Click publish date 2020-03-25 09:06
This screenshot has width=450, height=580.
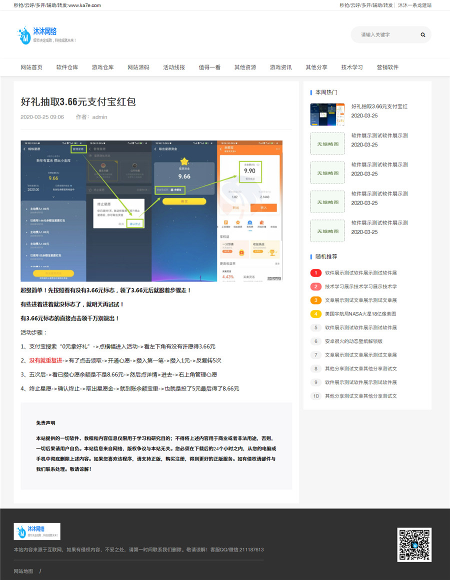[x=42, y=117]
